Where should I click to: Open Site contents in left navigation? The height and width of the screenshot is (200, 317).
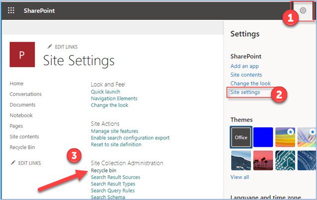(24, 136)
